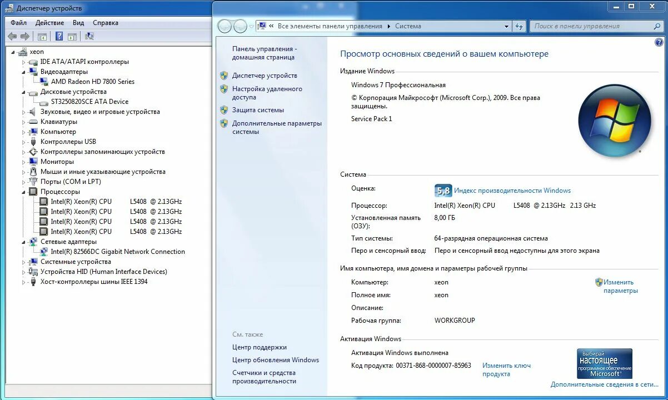Toggle the action pane toolbar icon
Viewport: 668px width, 400px height.
pos(72,36)
